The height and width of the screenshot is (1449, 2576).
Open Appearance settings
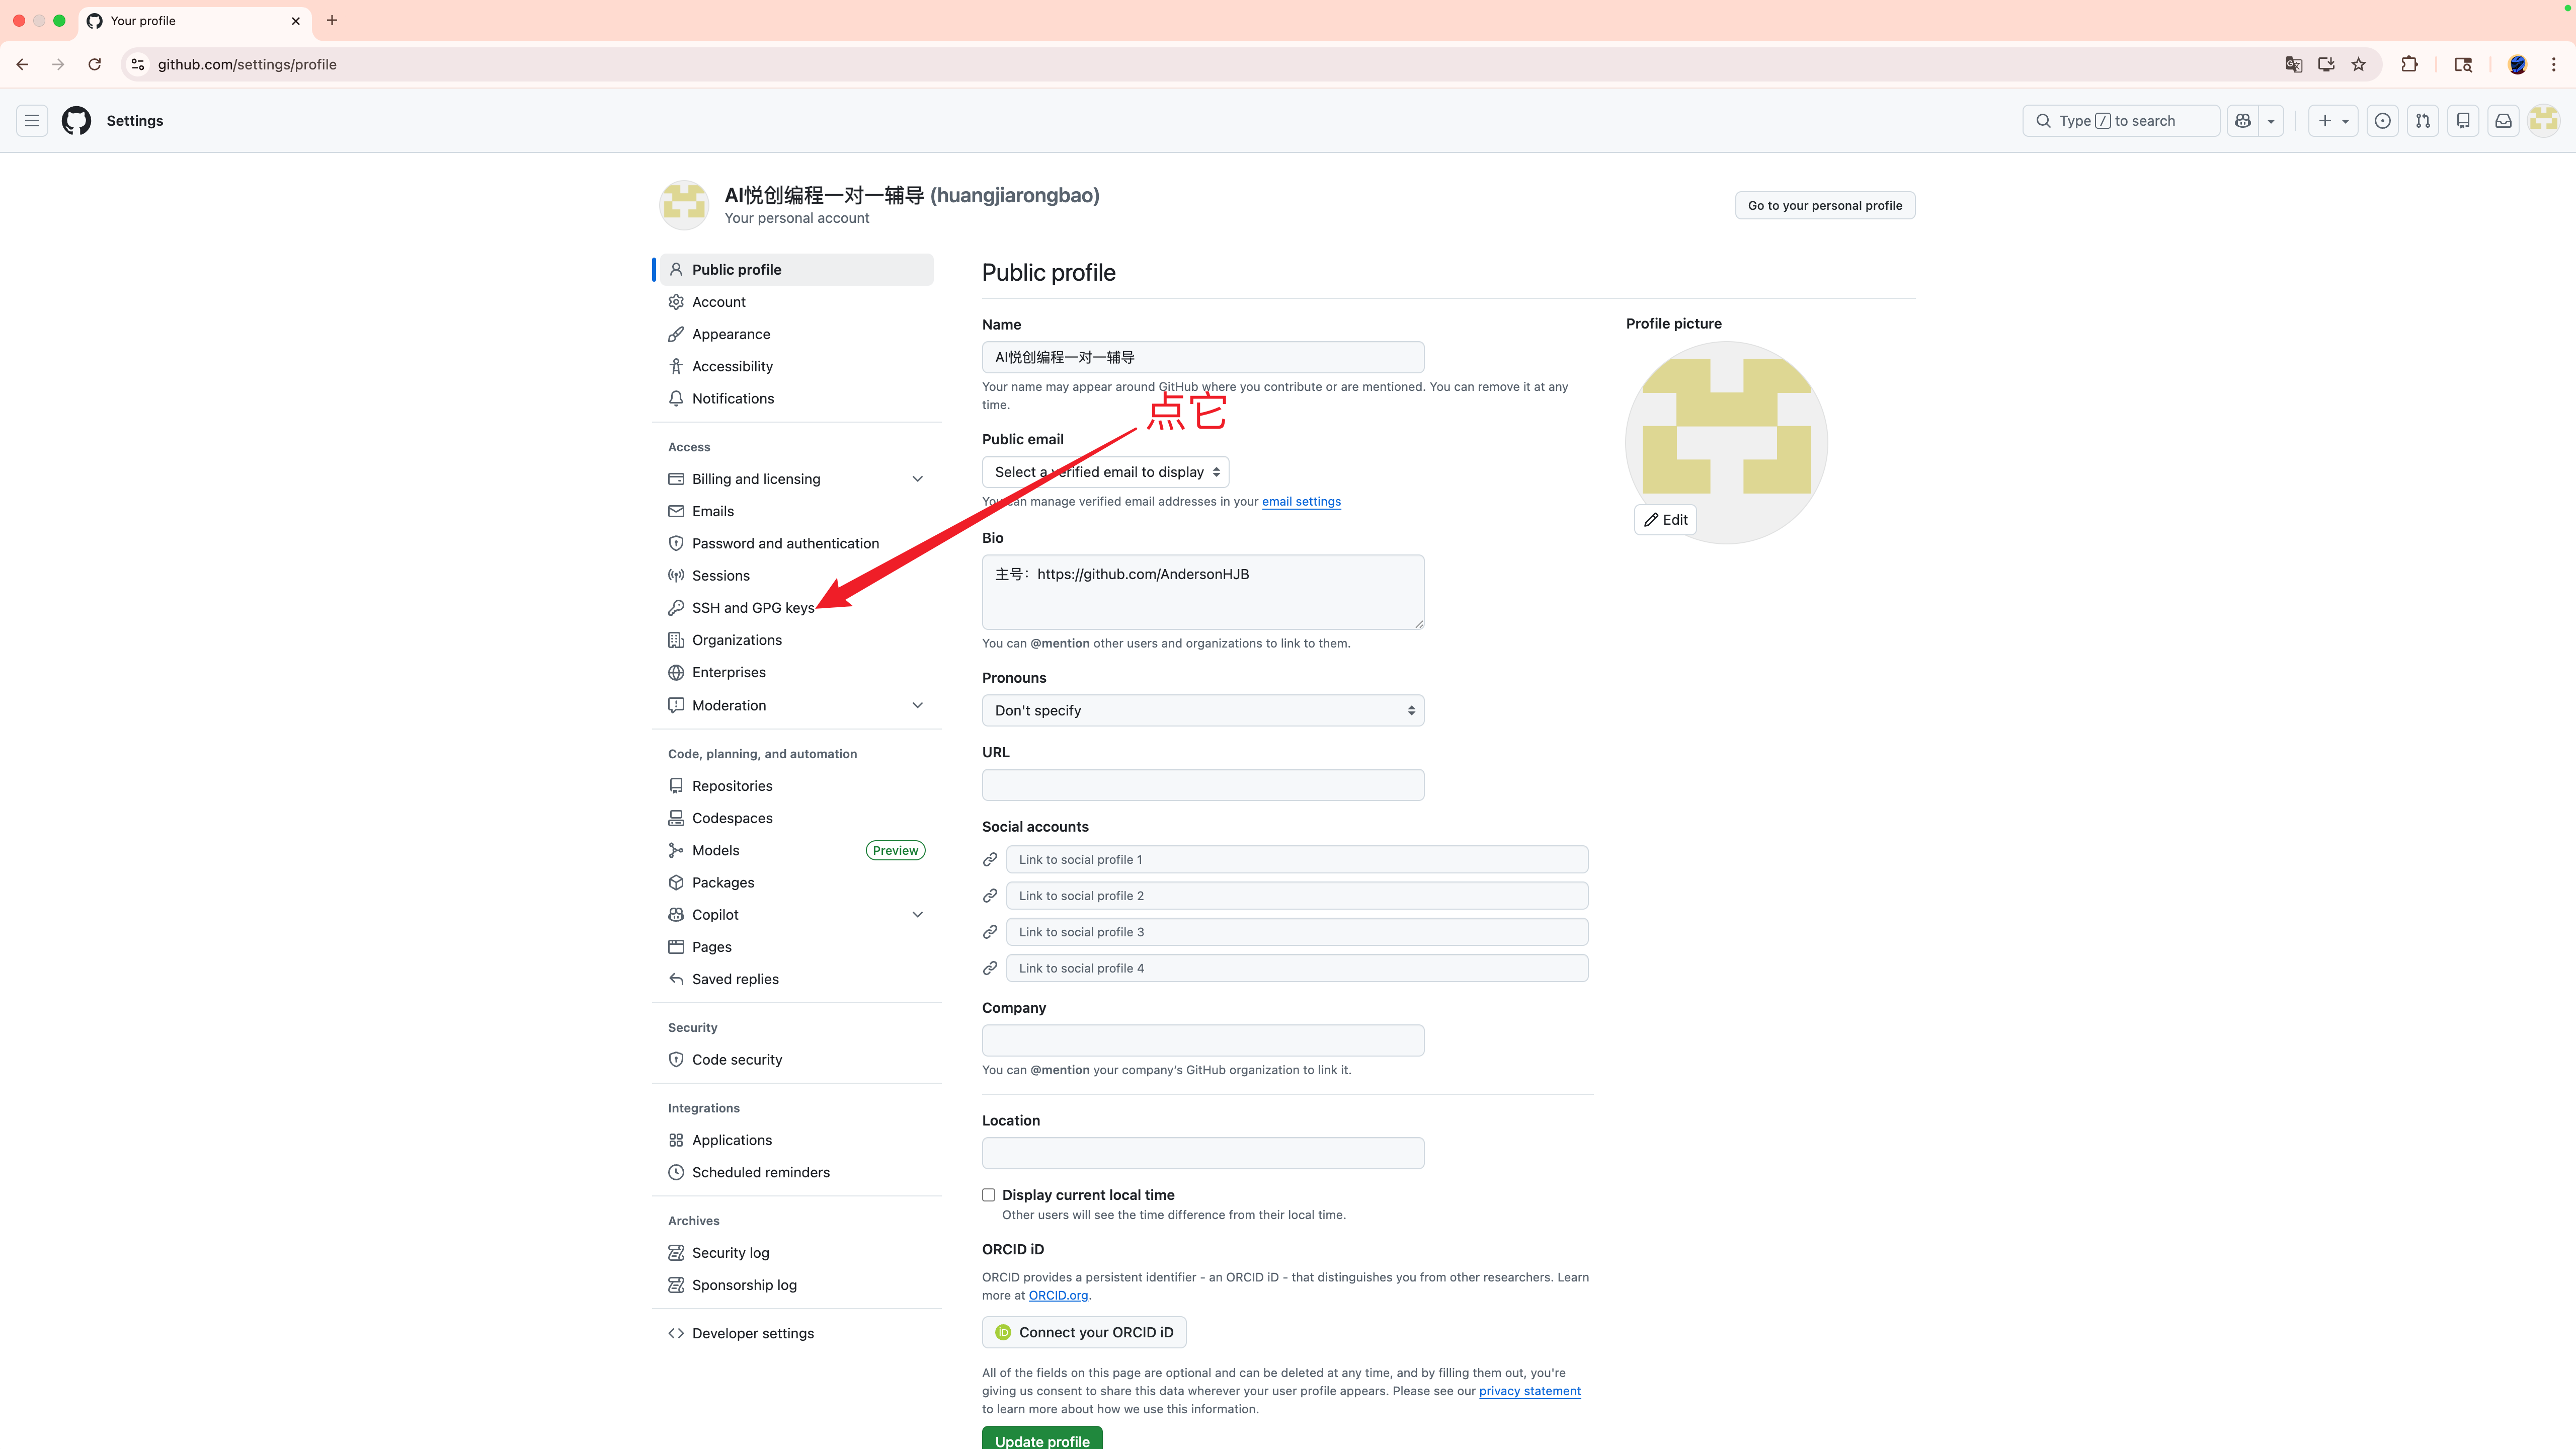[x=797, y=334]
